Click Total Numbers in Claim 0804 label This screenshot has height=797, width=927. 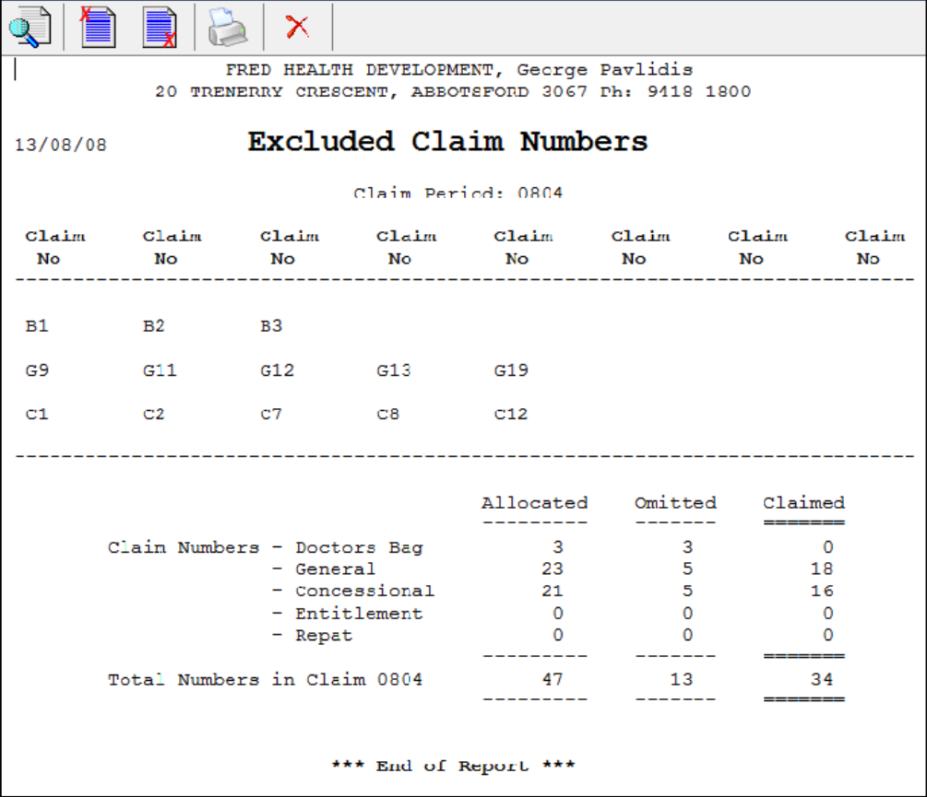pyautogui.click(x=266, y=680)
